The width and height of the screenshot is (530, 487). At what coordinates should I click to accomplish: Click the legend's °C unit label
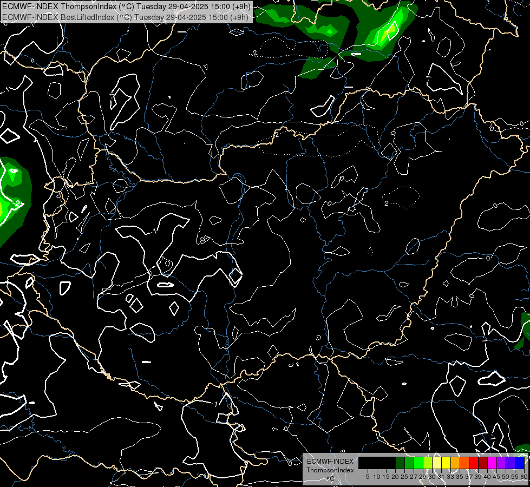tap(330, 479)
